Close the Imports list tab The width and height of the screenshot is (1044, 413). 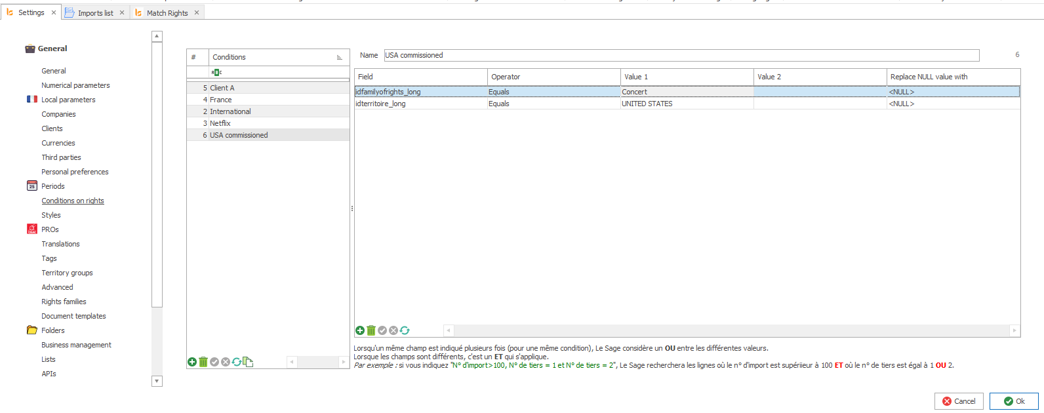pyautogui.click(x=122, y=12)
